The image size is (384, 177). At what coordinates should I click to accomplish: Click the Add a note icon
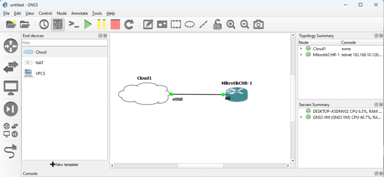(x=148, y=25)
